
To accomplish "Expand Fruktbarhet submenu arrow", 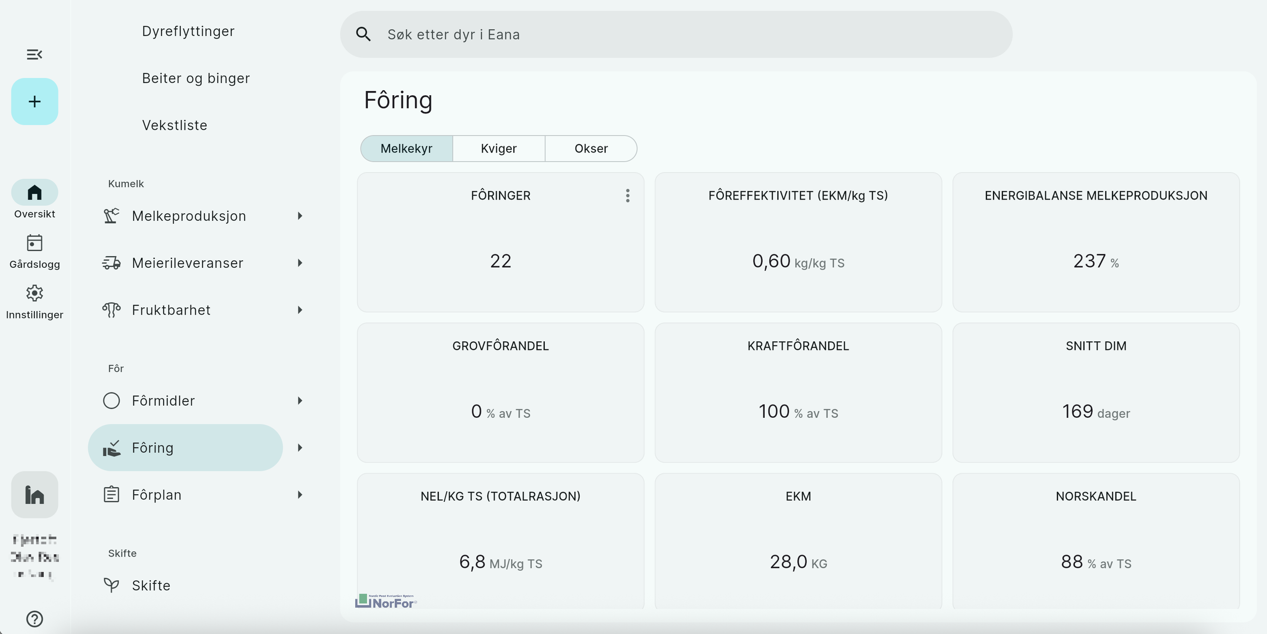I will click(300, 310).
